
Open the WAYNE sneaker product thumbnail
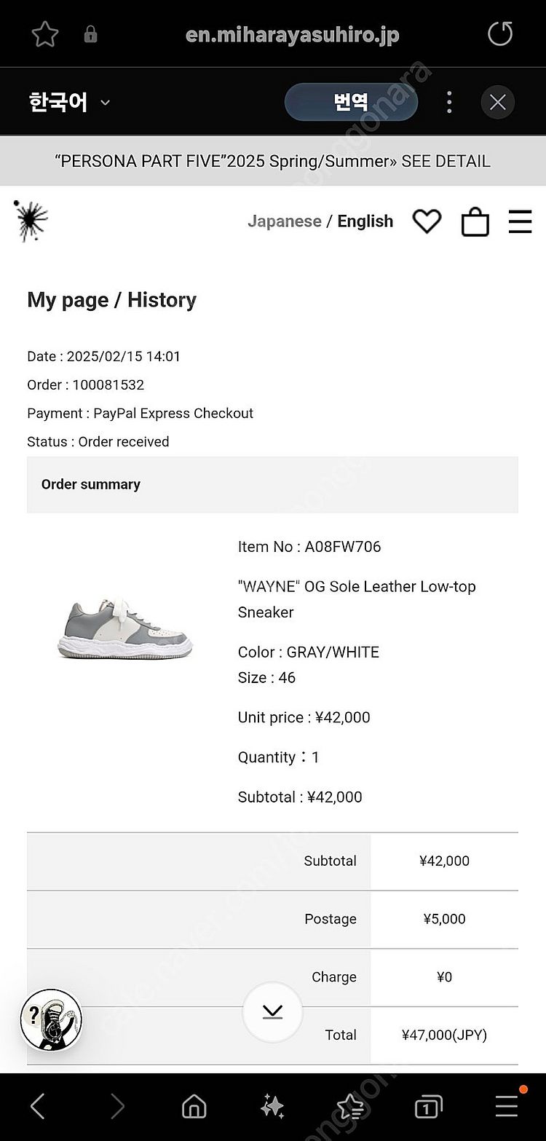click(x=124, y=627)
